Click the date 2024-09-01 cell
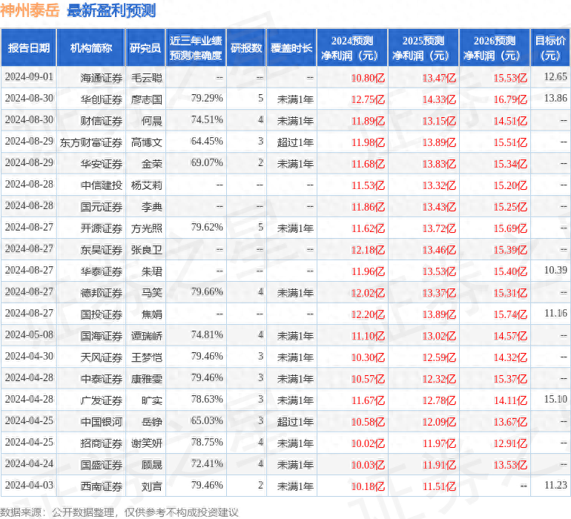Image resolution: width=571 pixels, height=519 pixels. pyautogui.click(x=29, y=77)
